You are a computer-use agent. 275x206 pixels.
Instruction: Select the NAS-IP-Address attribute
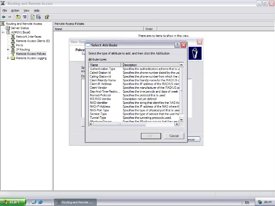(x=100, y=106)
